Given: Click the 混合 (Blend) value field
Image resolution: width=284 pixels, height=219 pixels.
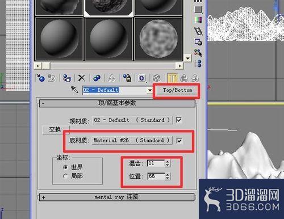Looking at the screenshot, I should tap(156, 163).
